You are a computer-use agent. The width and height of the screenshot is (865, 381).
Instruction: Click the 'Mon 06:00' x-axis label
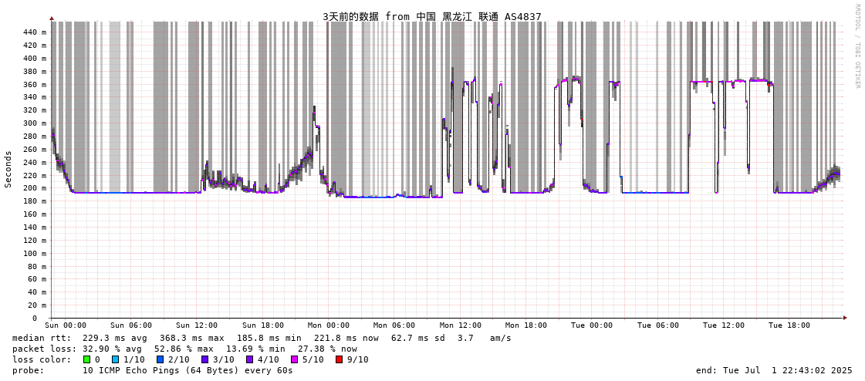pyautogui.click(x=394, y=325)
